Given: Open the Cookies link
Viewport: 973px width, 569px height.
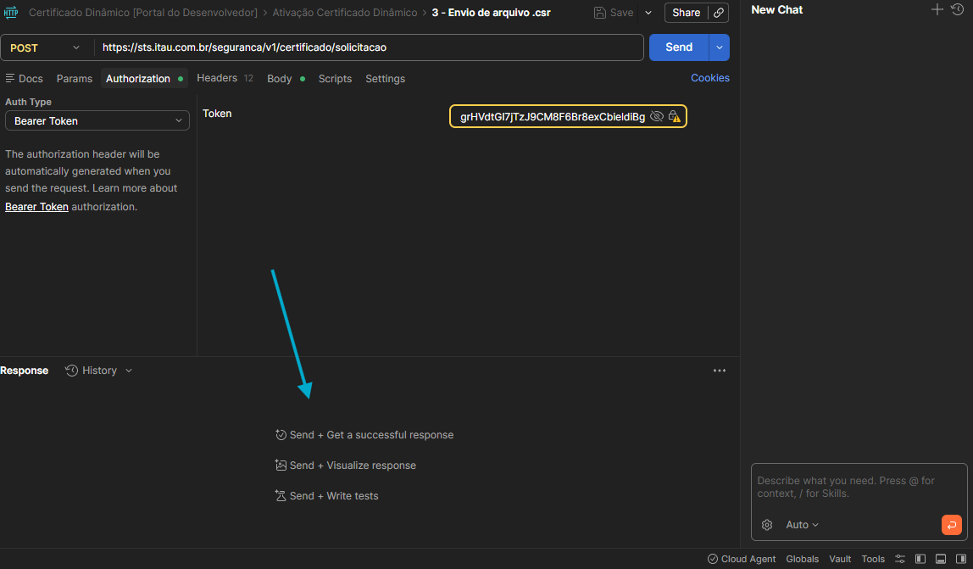Looking at the screenshot, I should coord(709,78).
